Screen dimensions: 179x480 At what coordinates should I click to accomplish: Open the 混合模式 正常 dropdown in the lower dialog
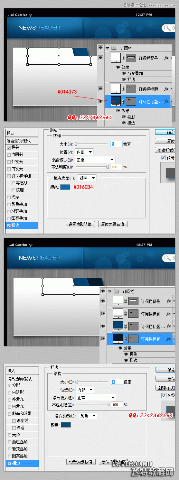[x=96, y=397]
